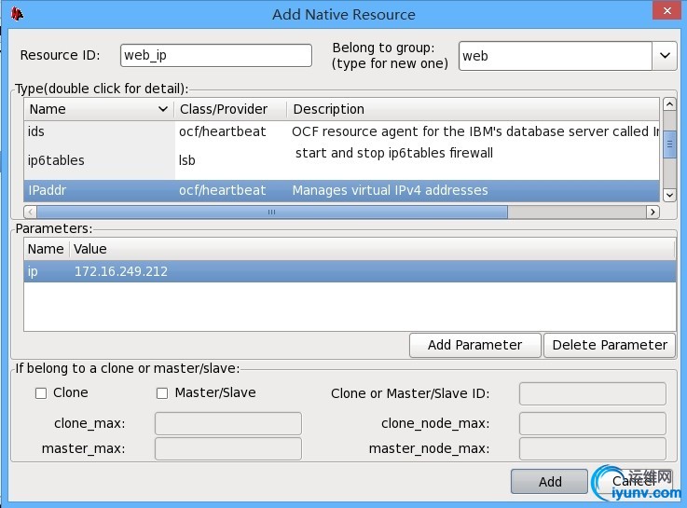Enable the Clone checkbox
Screen dimensions: 687x508
click(41, 393)
